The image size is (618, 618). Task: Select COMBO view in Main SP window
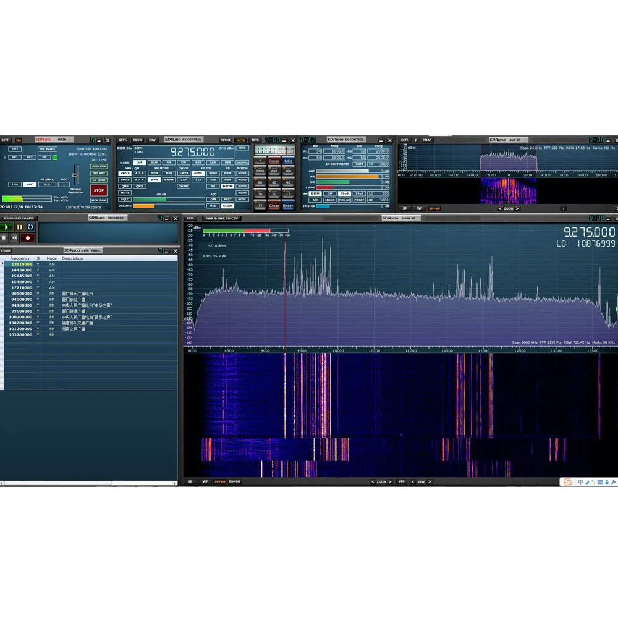(x=234, y=481)
